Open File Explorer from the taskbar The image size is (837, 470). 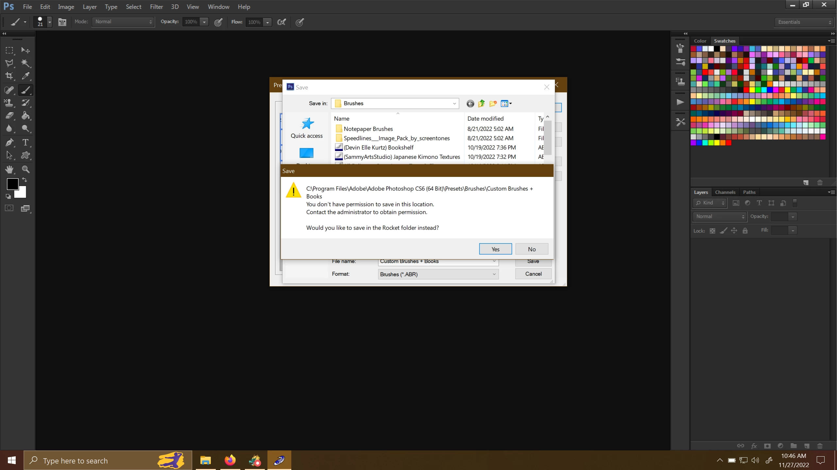[x=205, y=461]
